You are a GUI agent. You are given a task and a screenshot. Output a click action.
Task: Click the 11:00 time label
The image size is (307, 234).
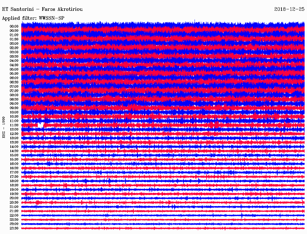click(14, 121)
